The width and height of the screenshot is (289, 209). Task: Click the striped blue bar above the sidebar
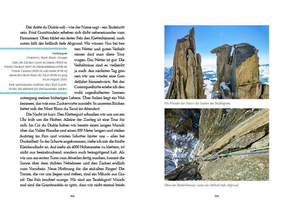click(35, 48)
